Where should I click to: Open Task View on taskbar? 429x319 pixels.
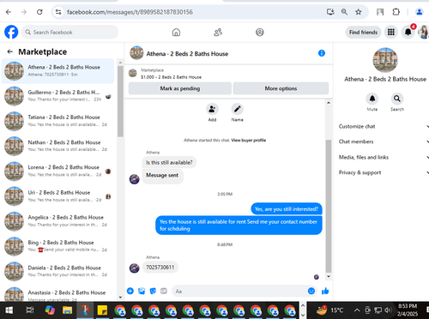[x=30, y=310]
